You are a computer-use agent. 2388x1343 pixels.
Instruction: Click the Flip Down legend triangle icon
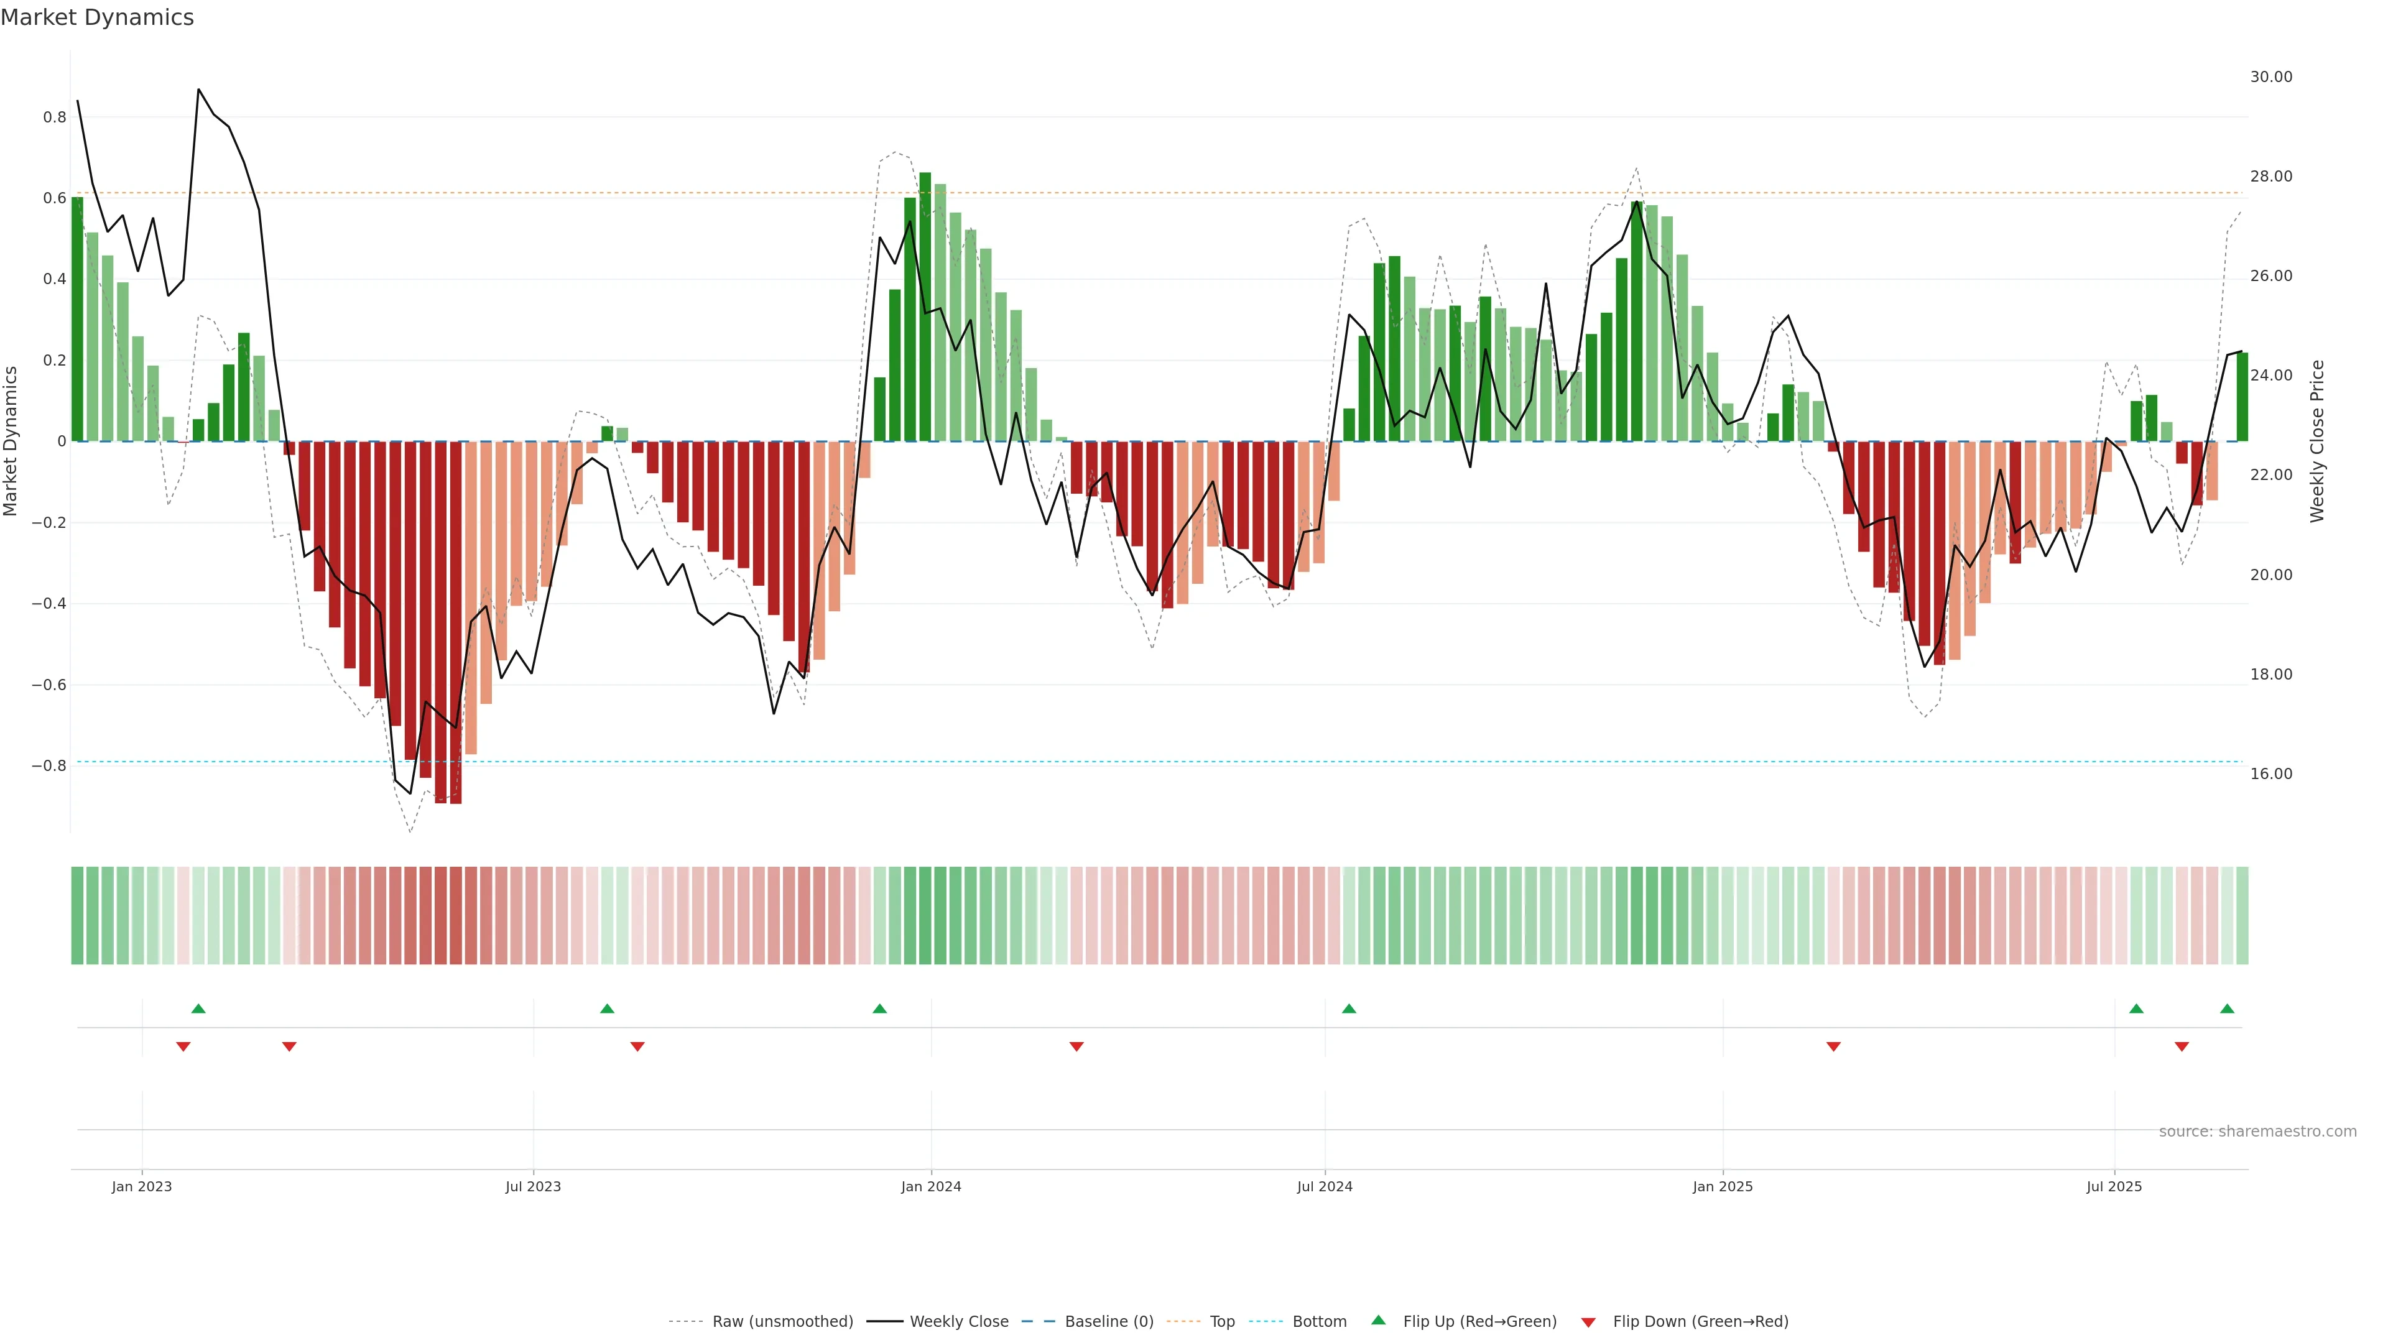pyautogui.click(x=1588, y=1322)
